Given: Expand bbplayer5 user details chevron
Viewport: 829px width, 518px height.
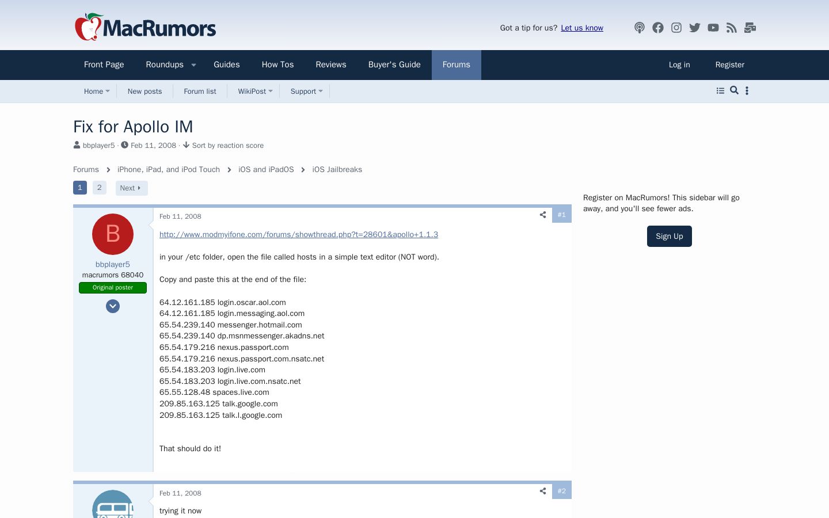Looking at the screenshot, I should coord(113,306).
